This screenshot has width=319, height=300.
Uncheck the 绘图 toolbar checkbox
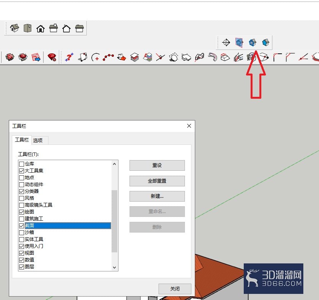pyautogui.click(x=21, y=212)
